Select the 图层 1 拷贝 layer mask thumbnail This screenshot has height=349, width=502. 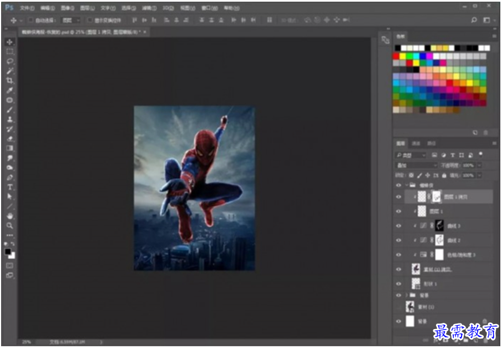coord(437,197)
